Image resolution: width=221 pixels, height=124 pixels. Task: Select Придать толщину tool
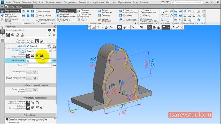tap(84, 11)
